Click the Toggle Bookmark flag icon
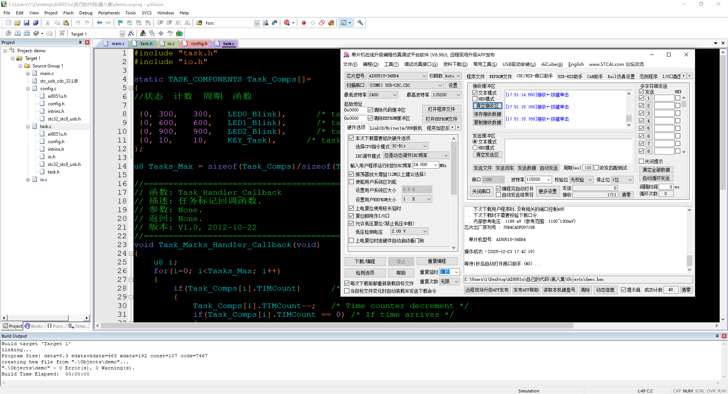728x394 pixels. tap(120, 23)
